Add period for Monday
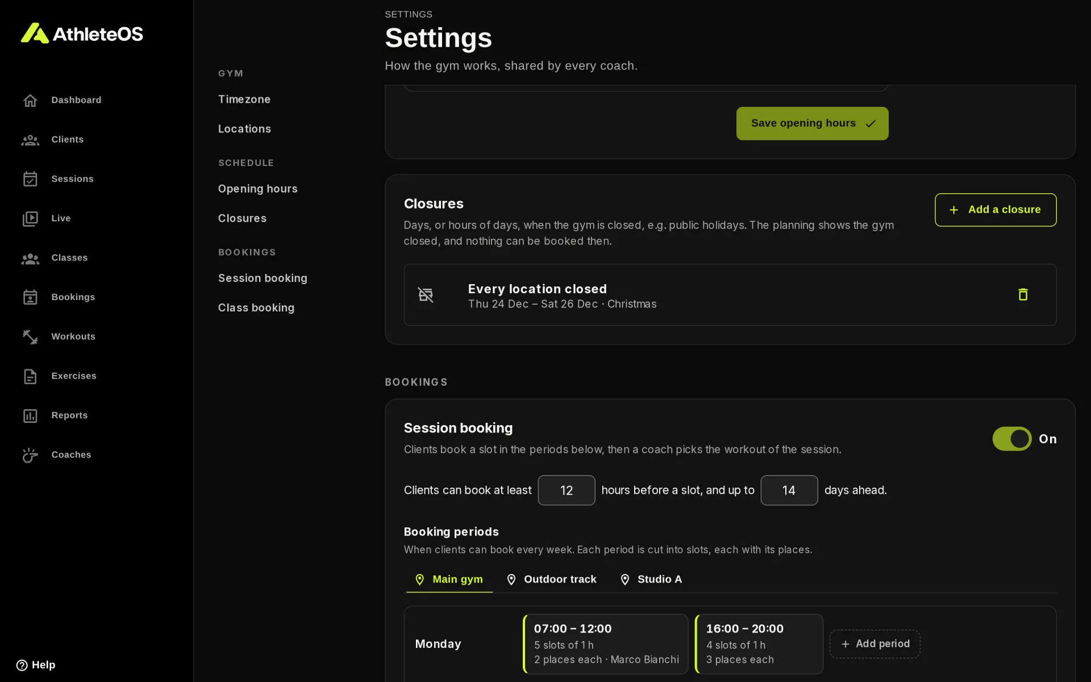Image resolution: width=1091 pixels, height=682 pixels. 875,644
